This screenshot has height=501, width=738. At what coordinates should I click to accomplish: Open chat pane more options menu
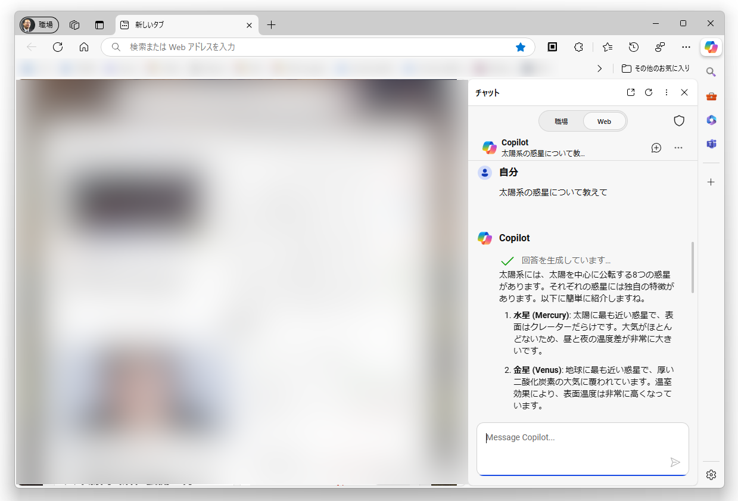[667, 92]
